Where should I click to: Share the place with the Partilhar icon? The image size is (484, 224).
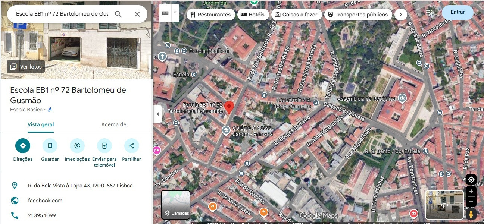[x=131, y=146]
